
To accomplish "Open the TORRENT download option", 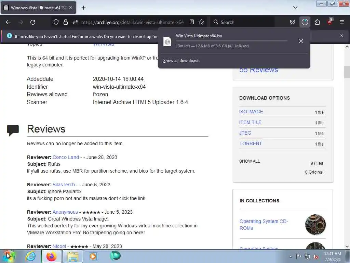I will [x=251, y=143].
